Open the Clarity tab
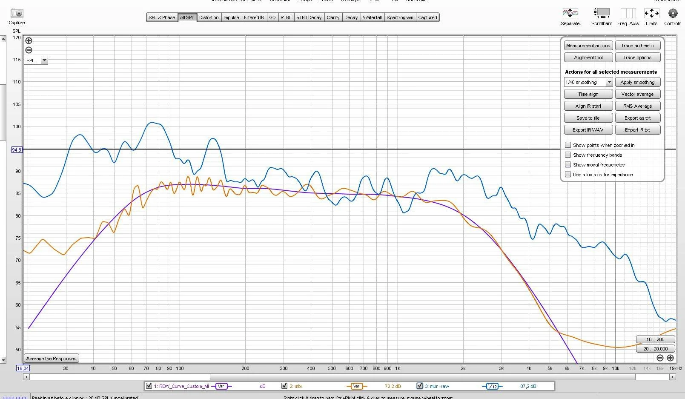Viewport: 685px width, 399px height. tap(333, 17)
